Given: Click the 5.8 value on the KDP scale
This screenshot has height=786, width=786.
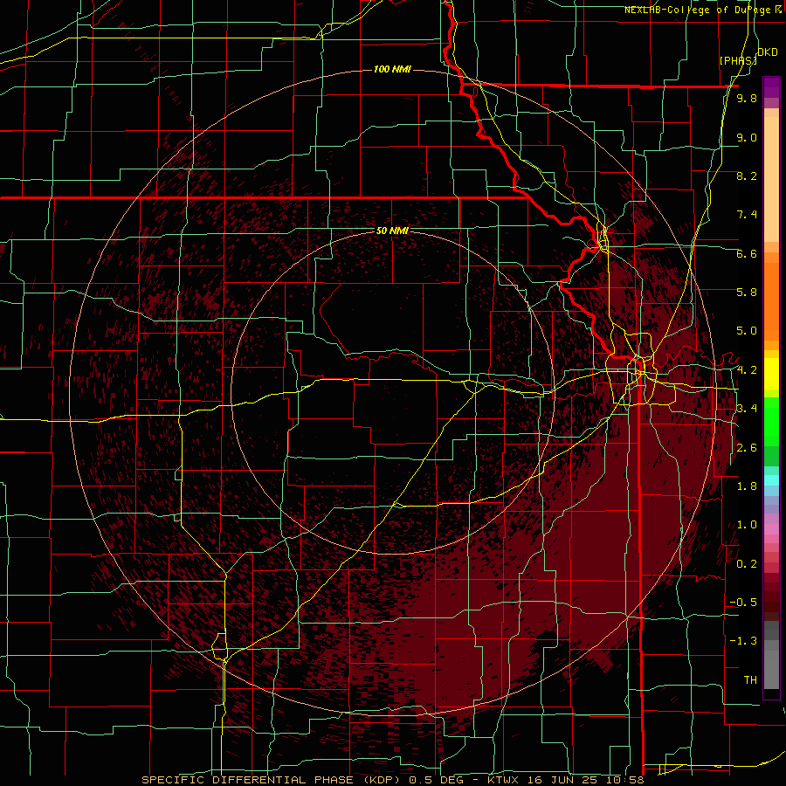Looking at the screenshot, I should click(747, 293).
